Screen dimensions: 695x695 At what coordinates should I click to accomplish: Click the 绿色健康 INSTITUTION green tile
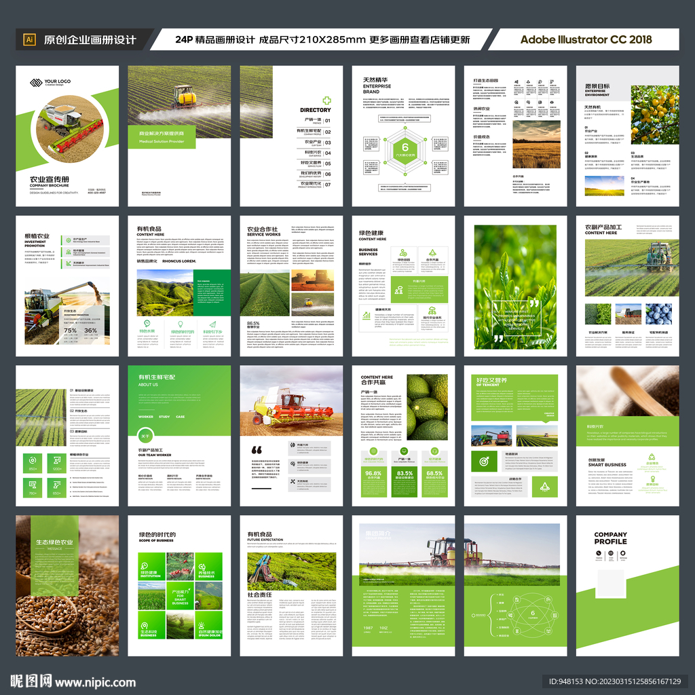(151, 567)
